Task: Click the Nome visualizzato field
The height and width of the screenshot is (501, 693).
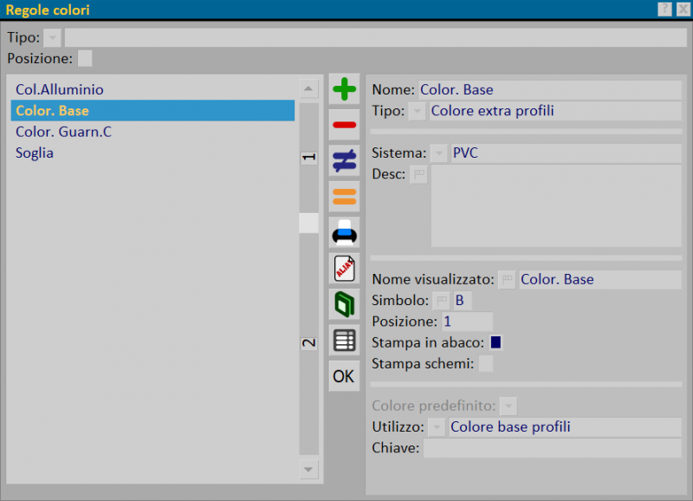Action: click(x=600, y=279)
